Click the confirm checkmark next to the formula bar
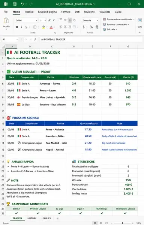 (30, 39)
